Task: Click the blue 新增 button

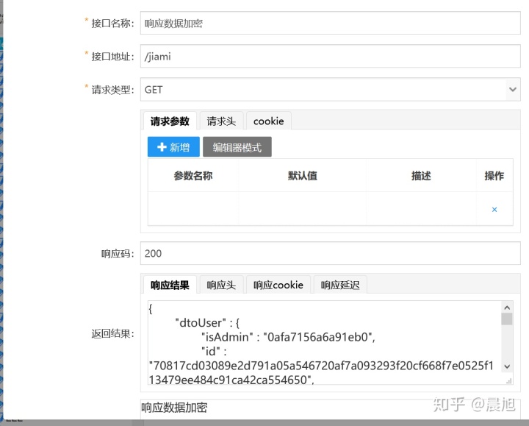Action: [x=173, y=147]
